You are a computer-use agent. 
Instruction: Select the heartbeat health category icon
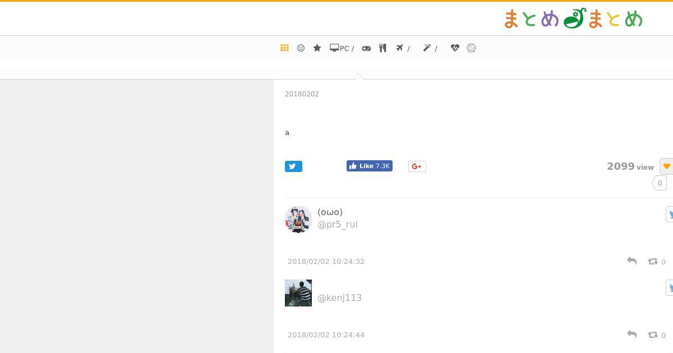click(455, 48)
